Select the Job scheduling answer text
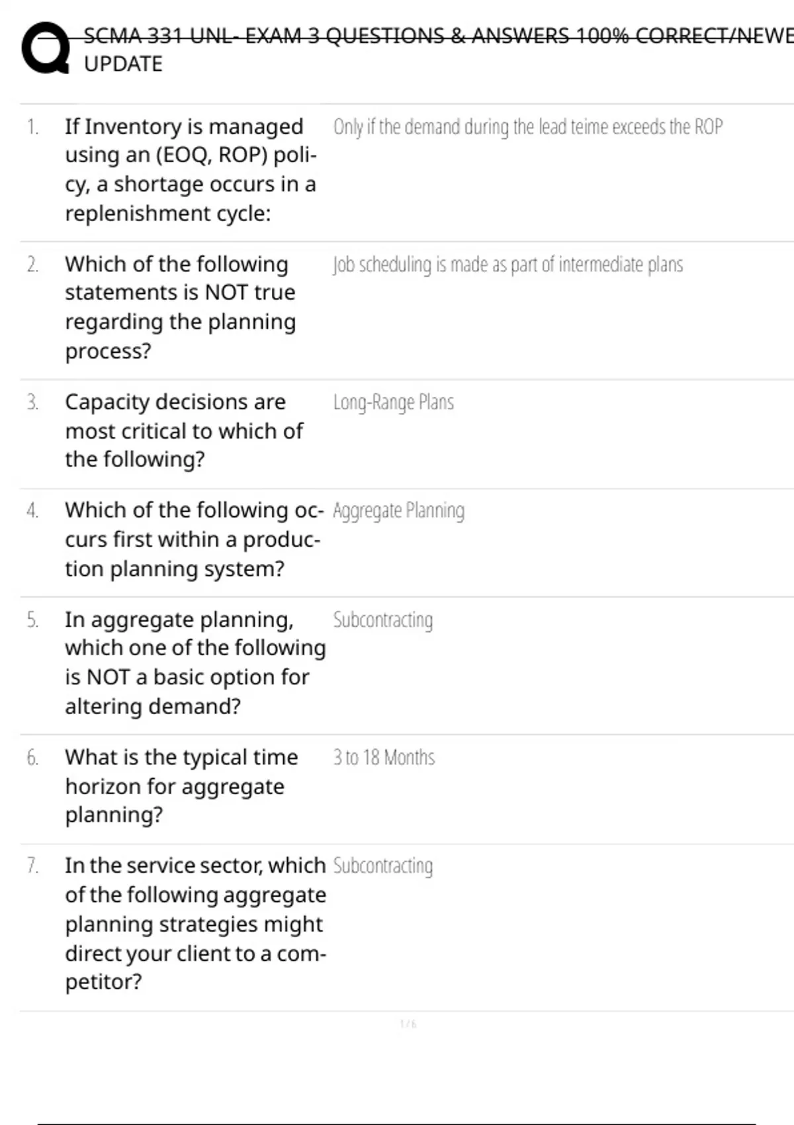 pos(507,264)
